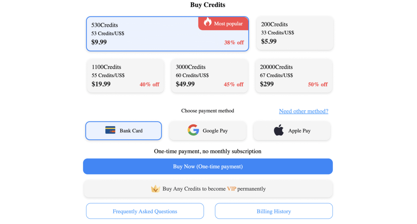This screenshot has height=224, width=417.
Task: Click the Buy Any Credits VIP banner
Action: pos(208,189)
